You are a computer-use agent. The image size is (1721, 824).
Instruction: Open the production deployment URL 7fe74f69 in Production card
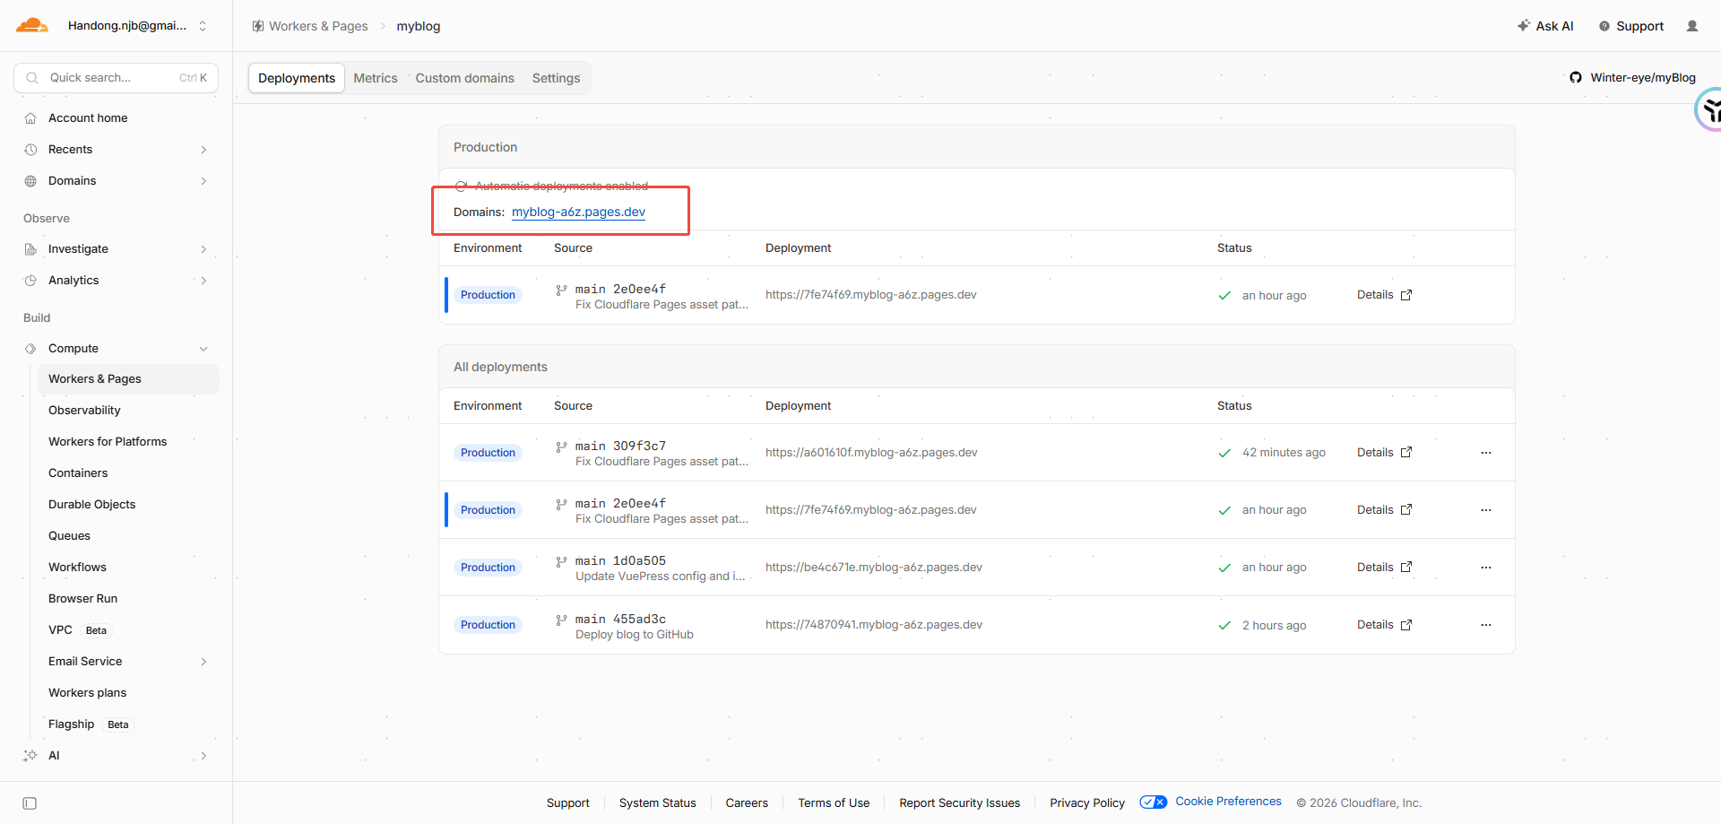pyautogui.click(x=871, y=295)
